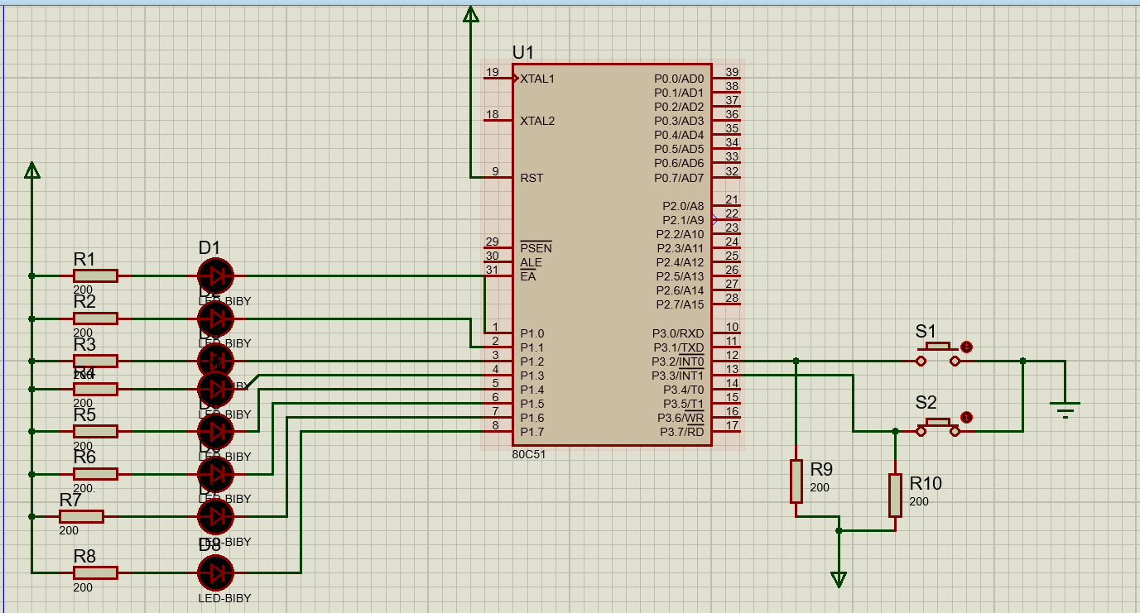Select the power terminal arrow above RST wire

coord(470,13)
